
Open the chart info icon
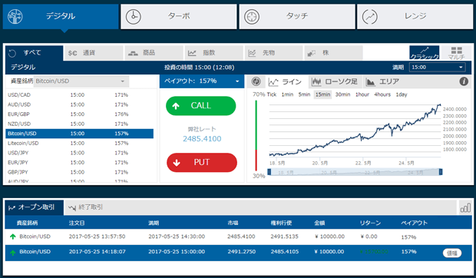464,81
